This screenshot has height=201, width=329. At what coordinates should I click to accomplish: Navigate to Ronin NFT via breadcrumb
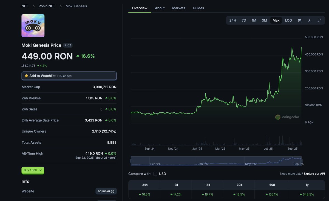pos(47,6)
